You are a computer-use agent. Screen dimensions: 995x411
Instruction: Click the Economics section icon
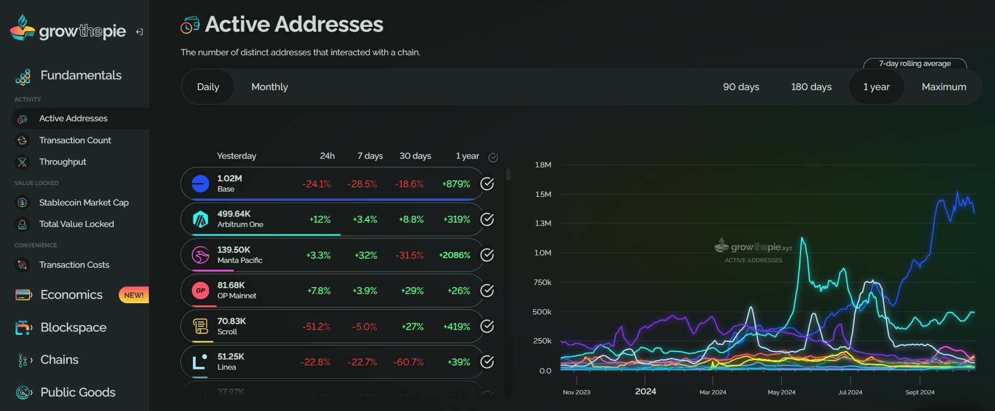click(x=23, y=295)
